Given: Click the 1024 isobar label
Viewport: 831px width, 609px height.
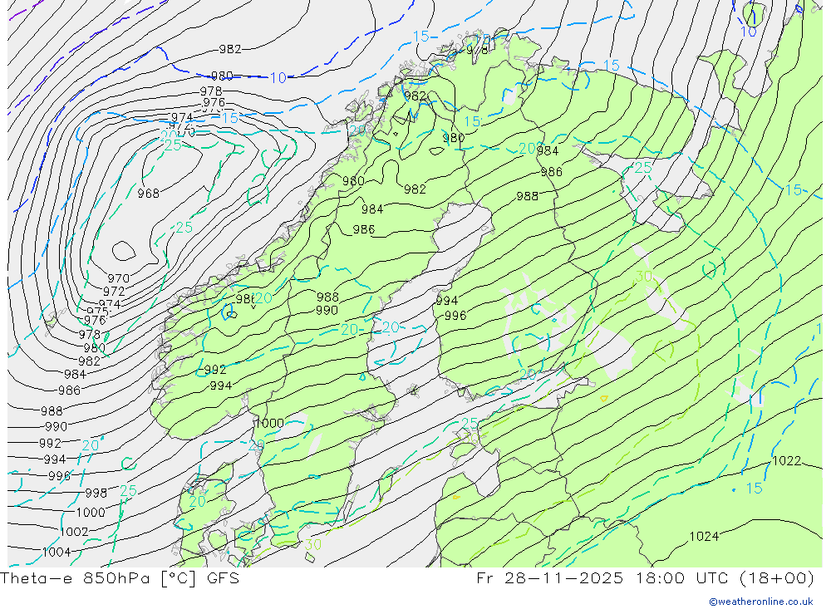Looking at the screenshot, I should [x=704, y=537].
